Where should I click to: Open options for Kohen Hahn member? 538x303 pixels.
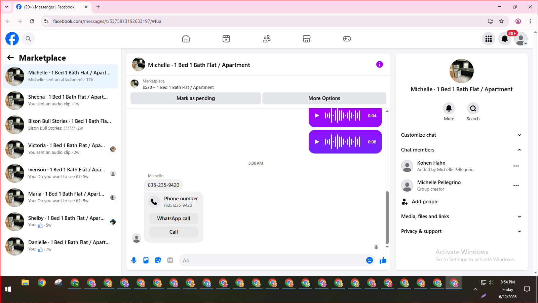516,166
